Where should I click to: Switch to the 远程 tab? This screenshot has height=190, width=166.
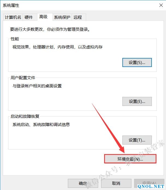click(x=78, y=17)
